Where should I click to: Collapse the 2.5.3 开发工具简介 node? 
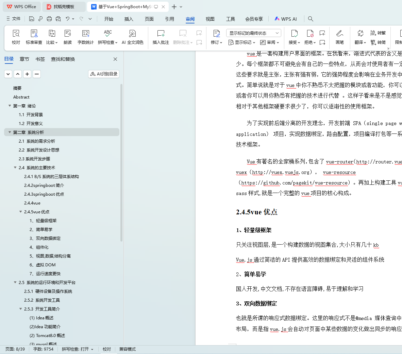point(20,309)
